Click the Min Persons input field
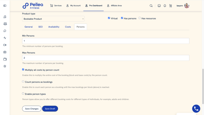Image resolution: width=204 pixels, height=115 pixels. [x=106, y=41]
